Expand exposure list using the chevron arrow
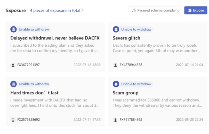Screen dimensions: 209x134 82,10
